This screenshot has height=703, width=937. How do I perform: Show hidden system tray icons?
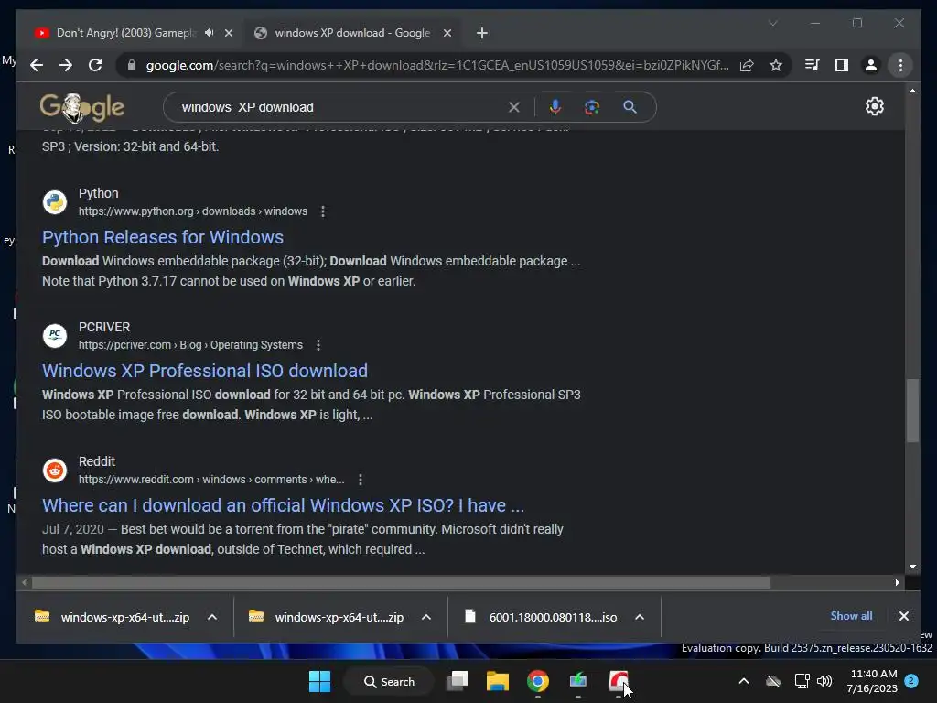(743, 681)
